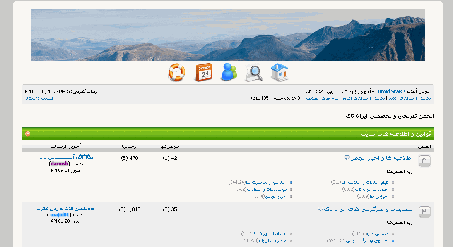Viewport: 453px width, 247px height.
Task: Open نمایش ارسالهای امروز link
Action: point(364,98)
